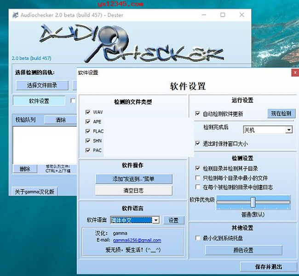The height and width of the screenshot is (276, 299).
Task: Click the 设置 button beside language dropdown
Action: click(x=173, y=220)
